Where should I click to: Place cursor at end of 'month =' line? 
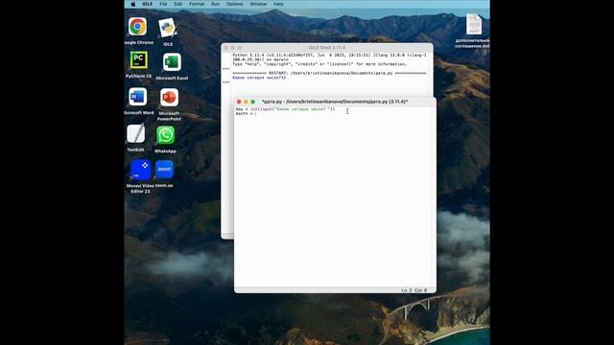tap(256, 114)
